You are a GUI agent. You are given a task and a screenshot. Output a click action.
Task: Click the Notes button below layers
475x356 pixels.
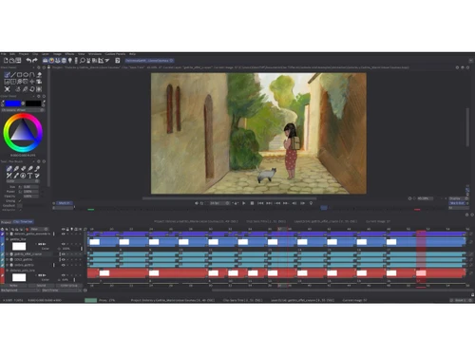pyautogui.click(x=13, y=286)
